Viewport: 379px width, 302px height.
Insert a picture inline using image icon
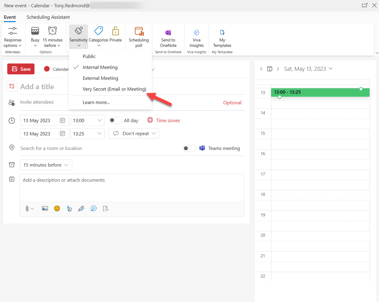click(x=45, y=209)
